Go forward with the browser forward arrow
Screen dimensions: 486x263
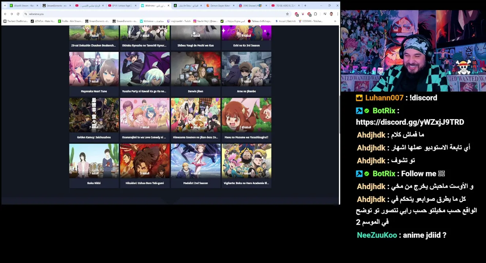click(x=12, y=14)
